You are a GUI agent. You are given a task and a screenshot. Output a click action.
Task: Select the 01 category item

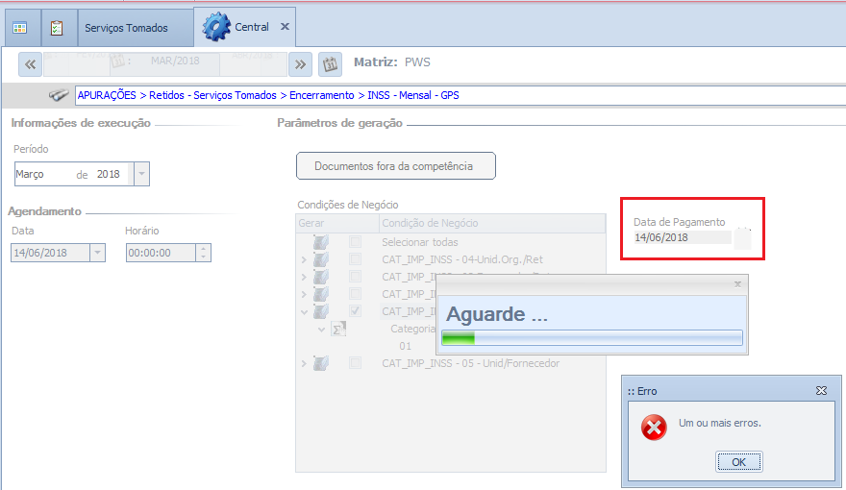point(405,346)
